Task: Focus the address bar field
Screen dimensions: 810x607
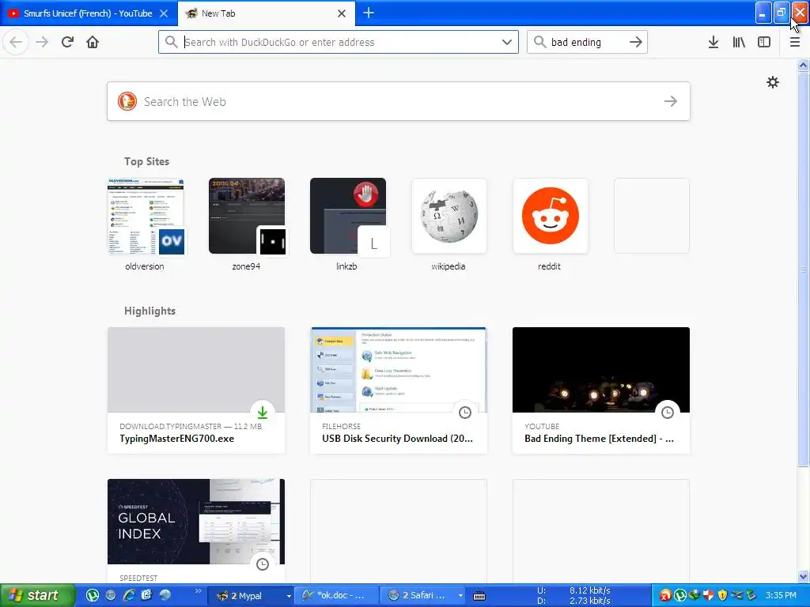Action: [x=339, y=42]
